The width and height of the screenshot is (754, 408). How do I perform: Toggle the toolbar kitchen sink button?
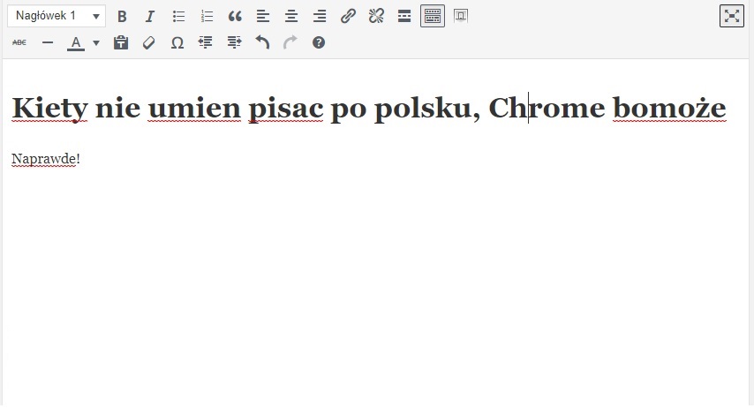click(433, 16)
